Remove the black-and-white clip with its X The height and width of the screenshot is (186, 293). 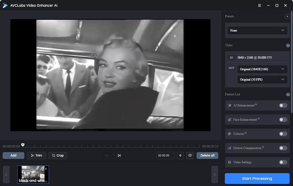[46, 169]
